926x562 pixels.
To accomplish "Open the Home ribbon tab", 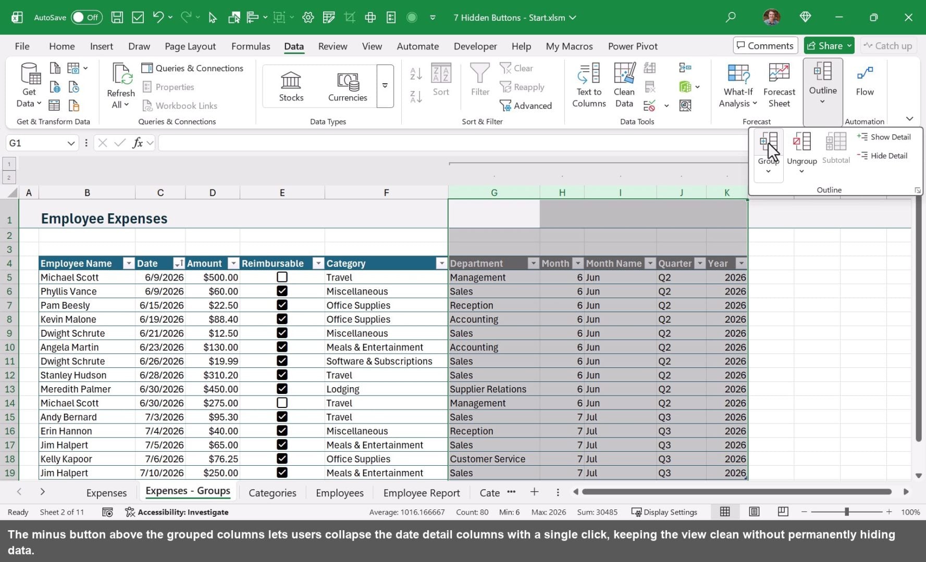I will (x=62, y=46).
